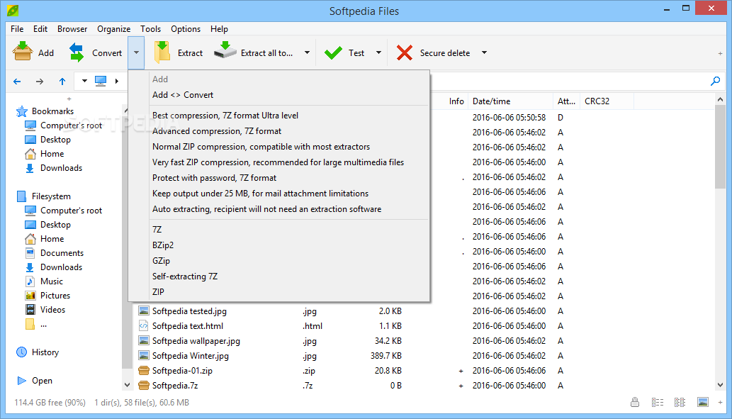Open the Browser menu
732x419 pixels.
pyautogui.click(x=72, y=29)
